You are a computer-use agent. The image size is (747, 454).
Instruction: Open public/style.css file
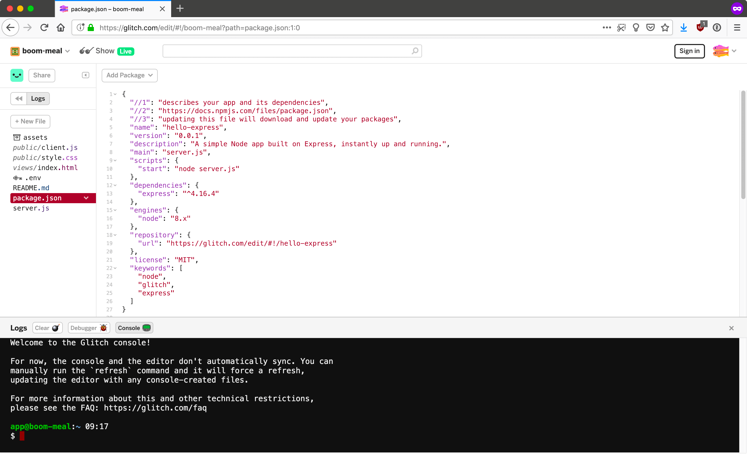[x=45, y=158]
